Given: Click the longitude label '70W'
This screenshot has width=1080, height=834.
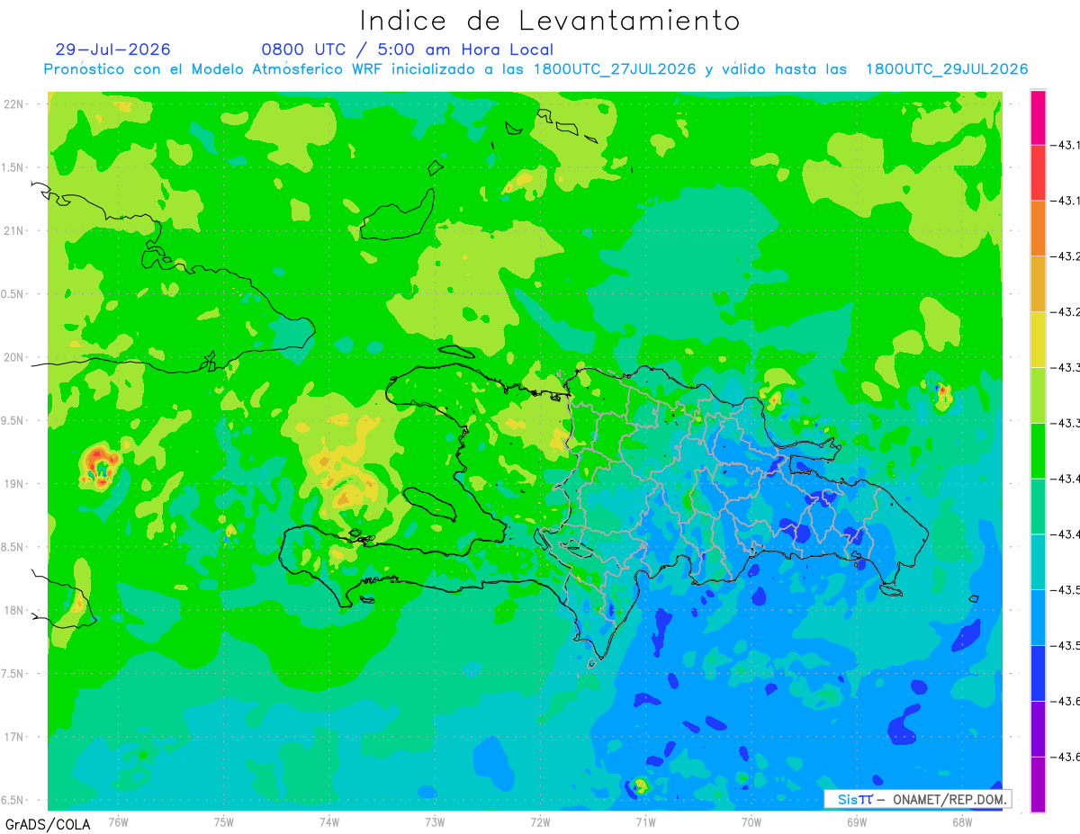Looking at the screenshot, I should pyautogui.click(x=751, y=821).
